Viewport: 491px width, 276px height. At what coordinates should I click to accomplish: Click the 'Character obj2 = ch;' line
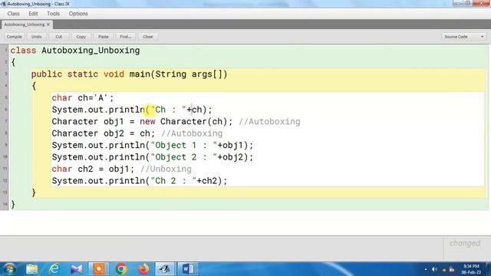click(104, 133)
